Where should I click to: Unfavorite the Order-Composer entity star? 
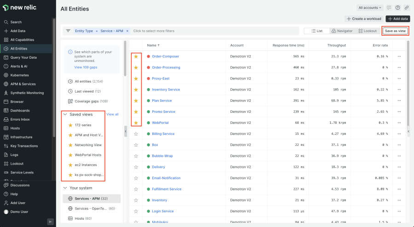[x=136, y=56]
